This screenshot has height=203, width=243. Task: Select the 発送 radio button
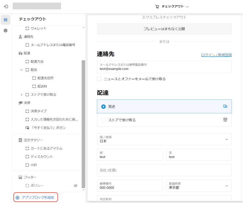coord(103,107)
